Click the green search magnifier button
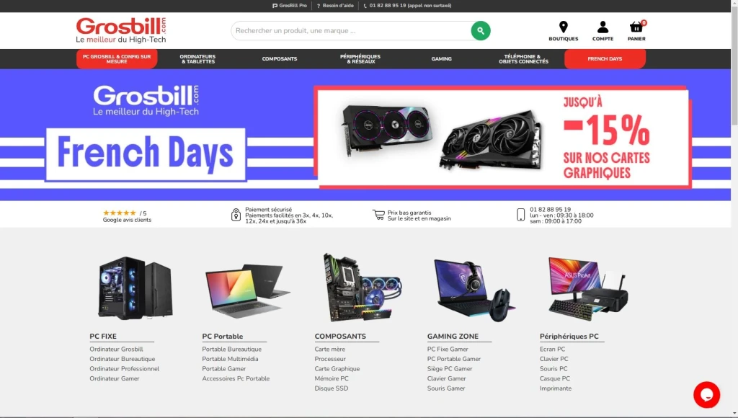 pyautogui.click(x=481, y=30)
